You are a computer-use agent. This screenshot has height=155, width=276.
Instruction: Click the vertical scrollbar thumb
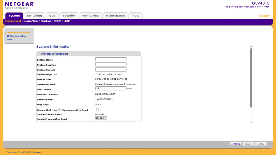[251, 78]
